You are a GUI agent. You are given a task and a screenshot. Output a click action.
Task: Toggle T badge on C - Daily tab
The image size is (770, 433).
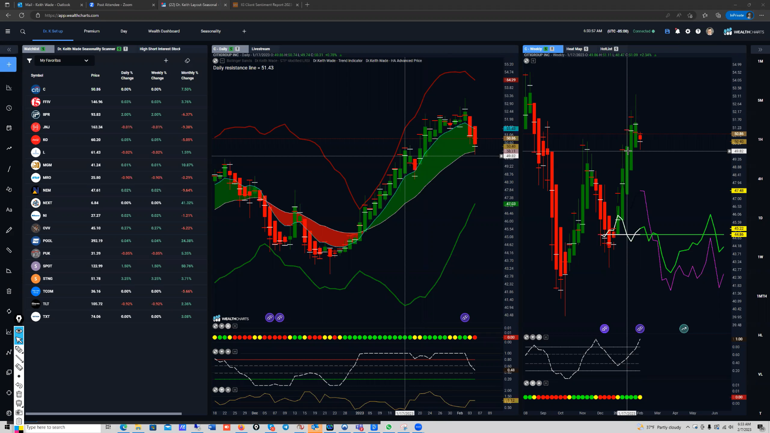(x=237, y=49)
